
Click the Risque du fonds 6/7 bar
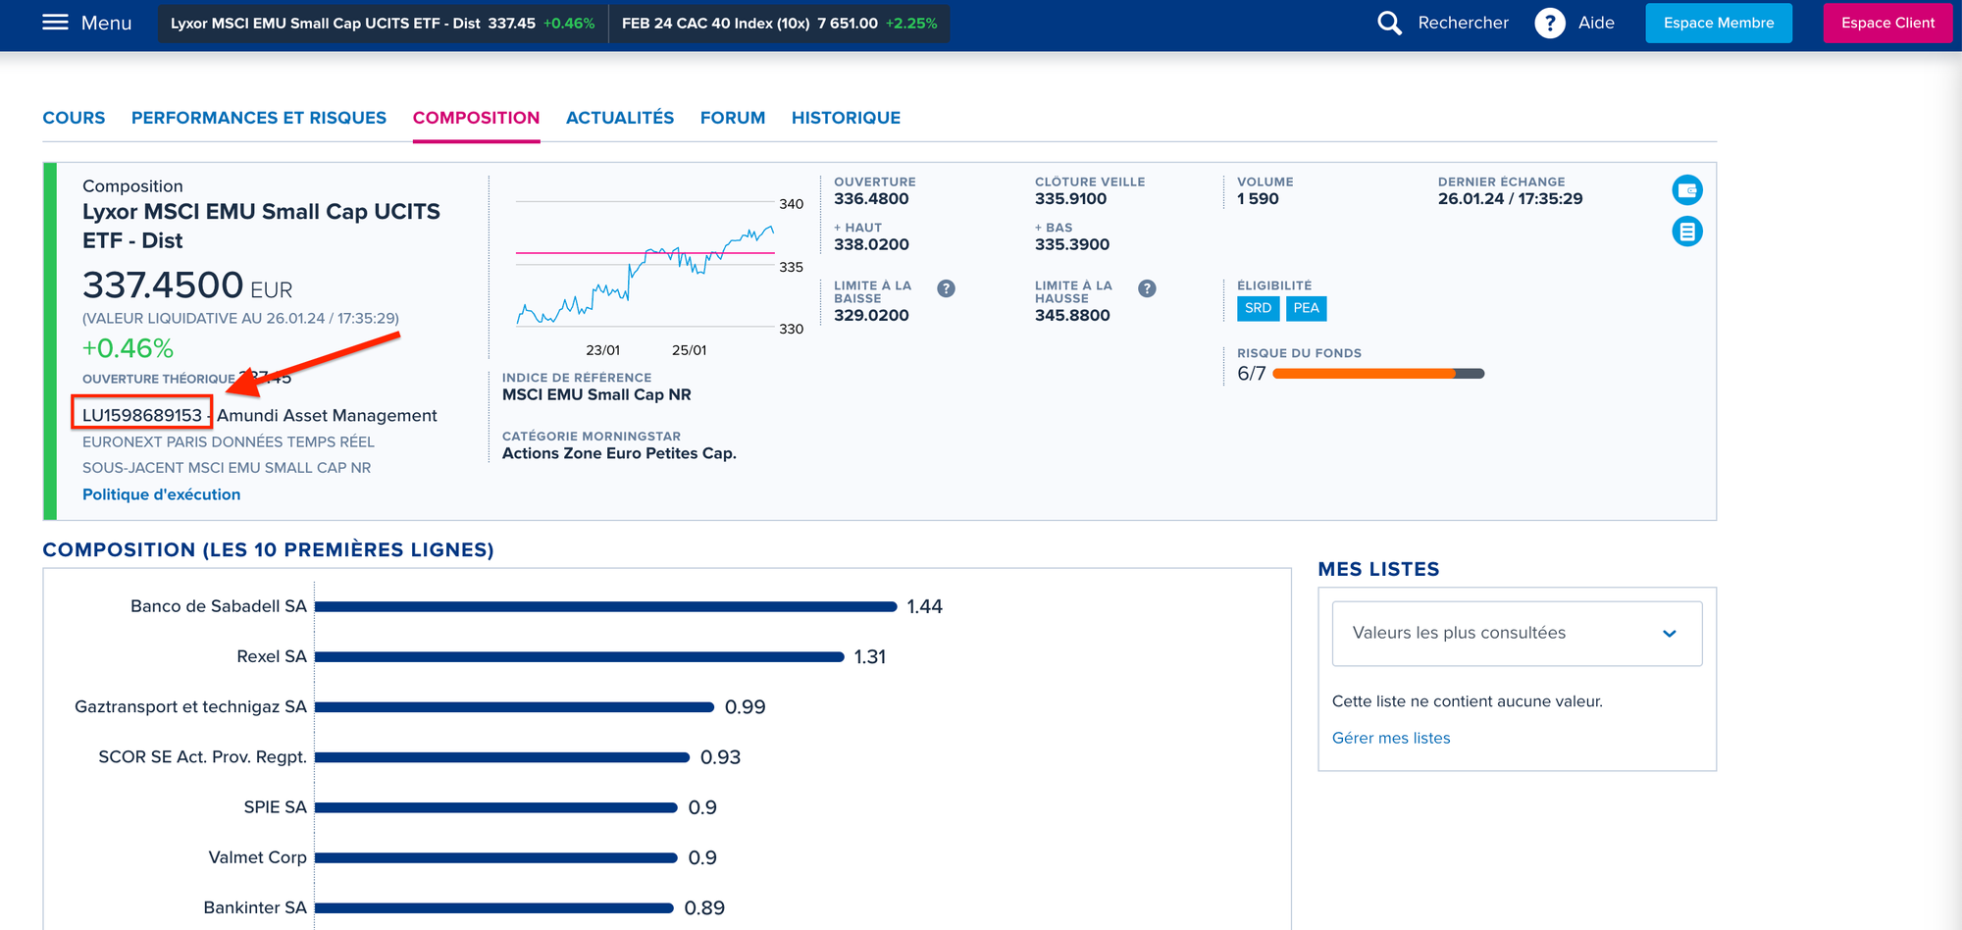tap(1378, 374)
